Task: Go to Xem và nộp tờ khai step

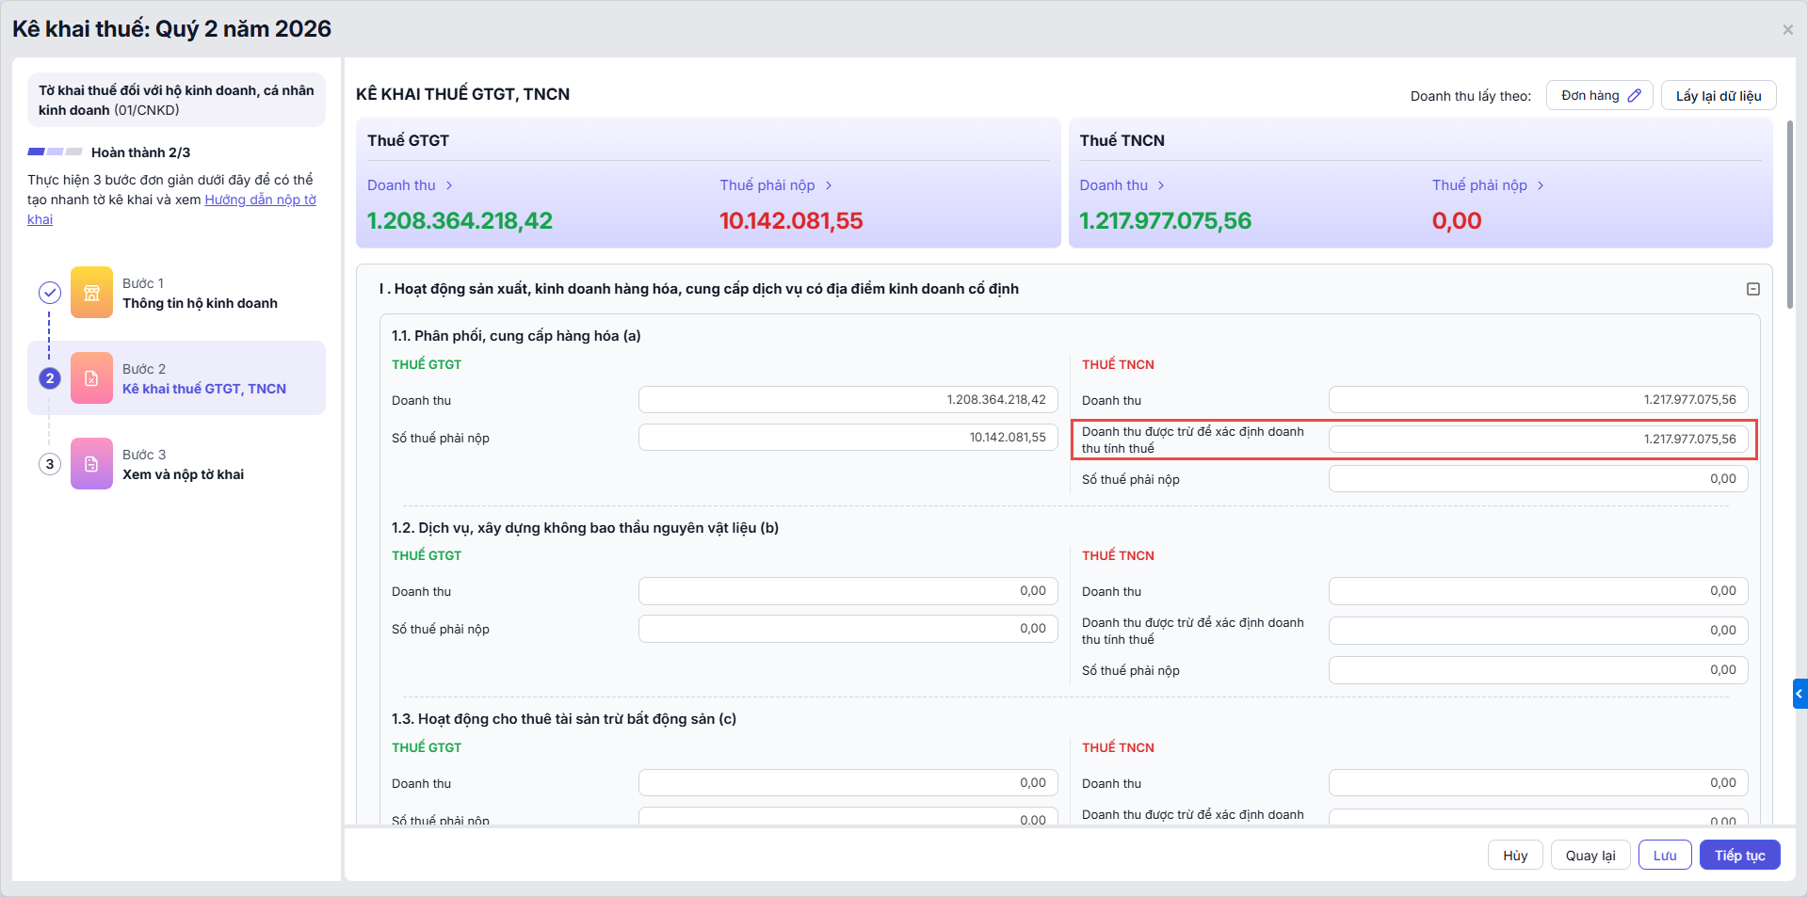Action: point(183,474)
